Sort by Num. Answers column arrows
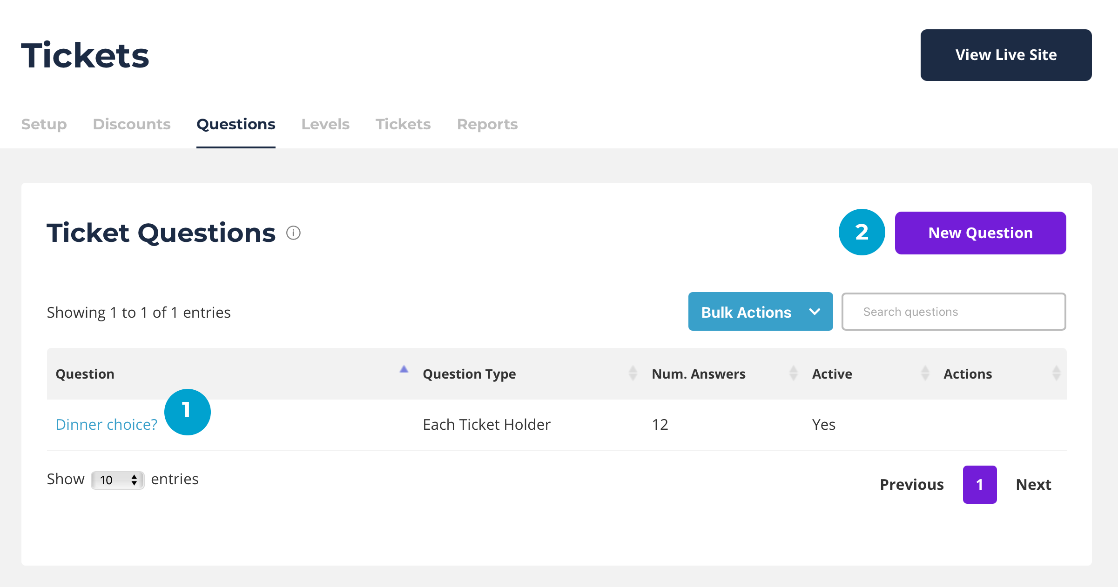 tap(793, 373)
